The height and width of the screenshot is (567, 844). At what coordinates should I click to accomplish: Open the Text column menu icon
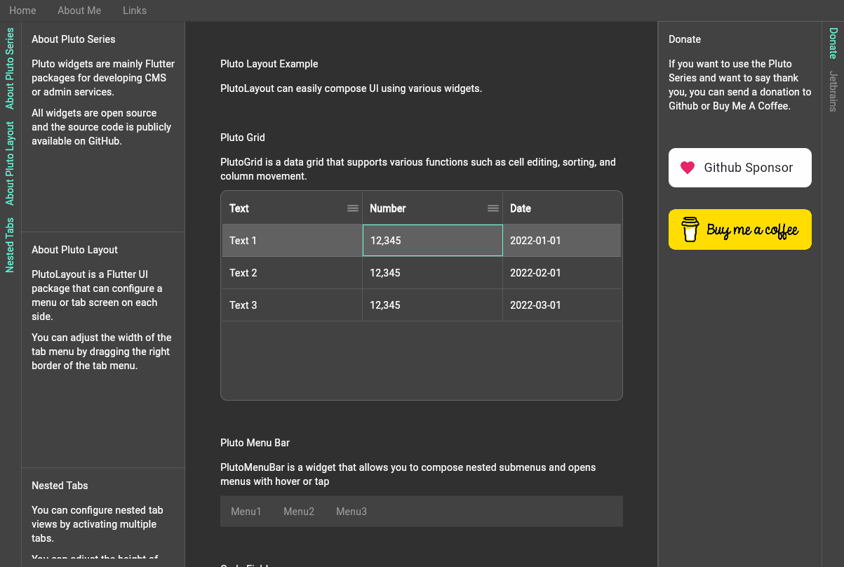(352, 208)
